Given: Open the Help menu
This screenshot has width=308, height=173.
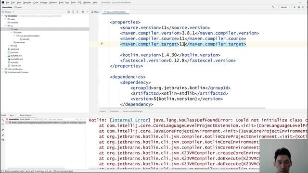Looking at the screenshot, I should coord(95,2).
